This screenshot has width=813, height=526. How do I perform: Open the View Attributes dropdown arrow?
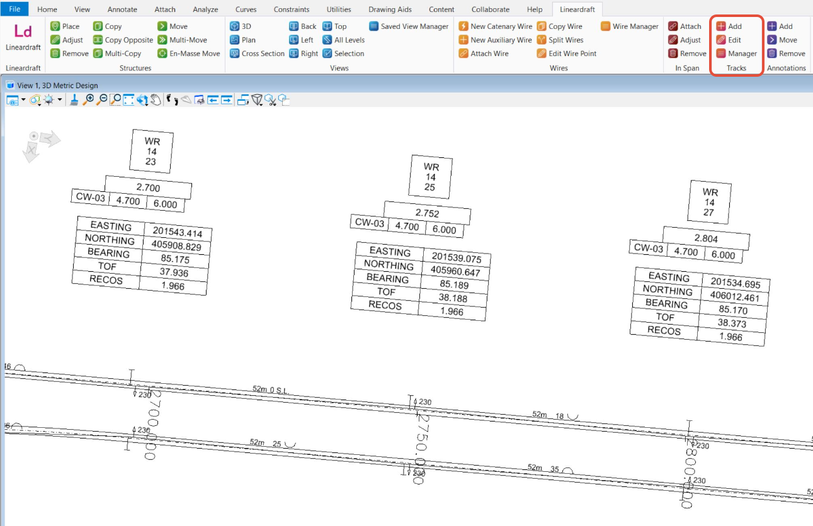23,100
